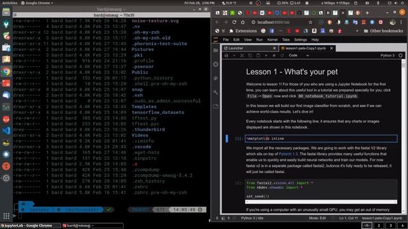The width and height of the screenshot is (408, 229).
Task: Insert a cell below with the plus icon
Action: 234,55
